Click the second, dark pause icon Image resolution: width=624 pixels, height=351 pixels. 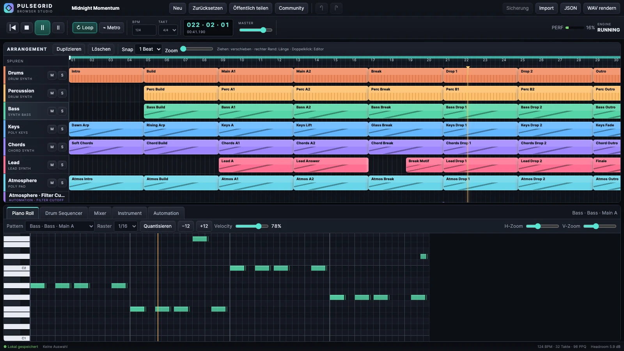(58, 28)
